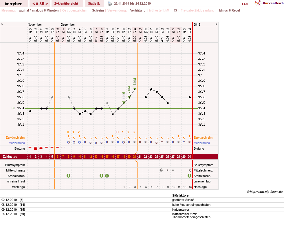
Task: Click heavy bleeding marker on cycle day 2
Action: 36,148
